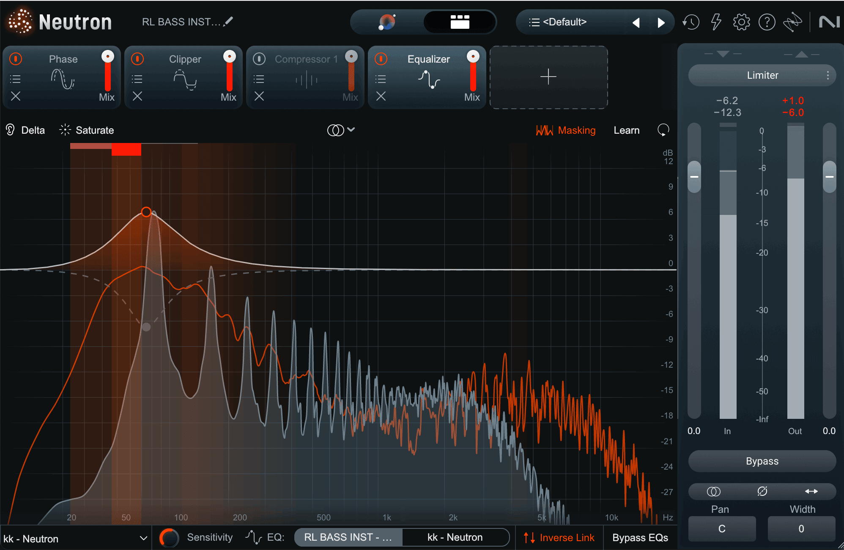Click the Native Instruments logo

829,22
